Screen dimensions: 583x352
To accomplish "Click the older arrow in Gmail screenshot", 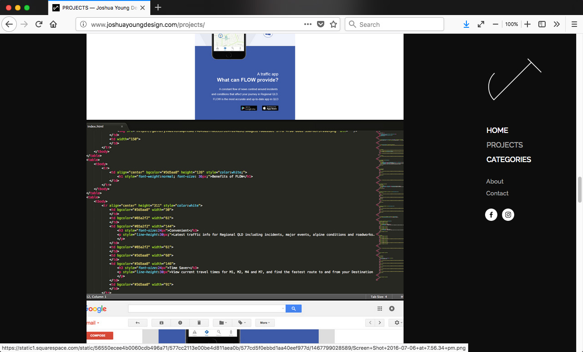I will pyautogui.click(x=380, y=323).
